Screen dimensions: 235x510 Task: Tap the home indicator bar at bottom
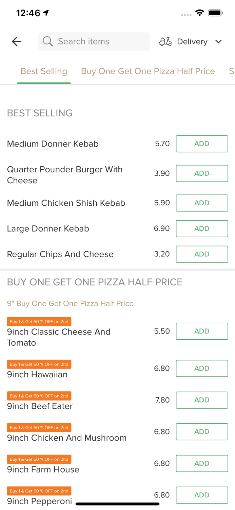(x=117, y=504)
